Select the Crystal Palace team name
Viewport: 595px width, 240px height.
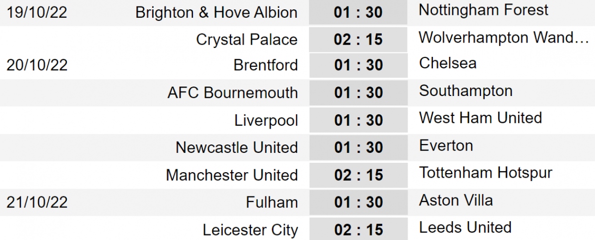click(x=247, y=40)
